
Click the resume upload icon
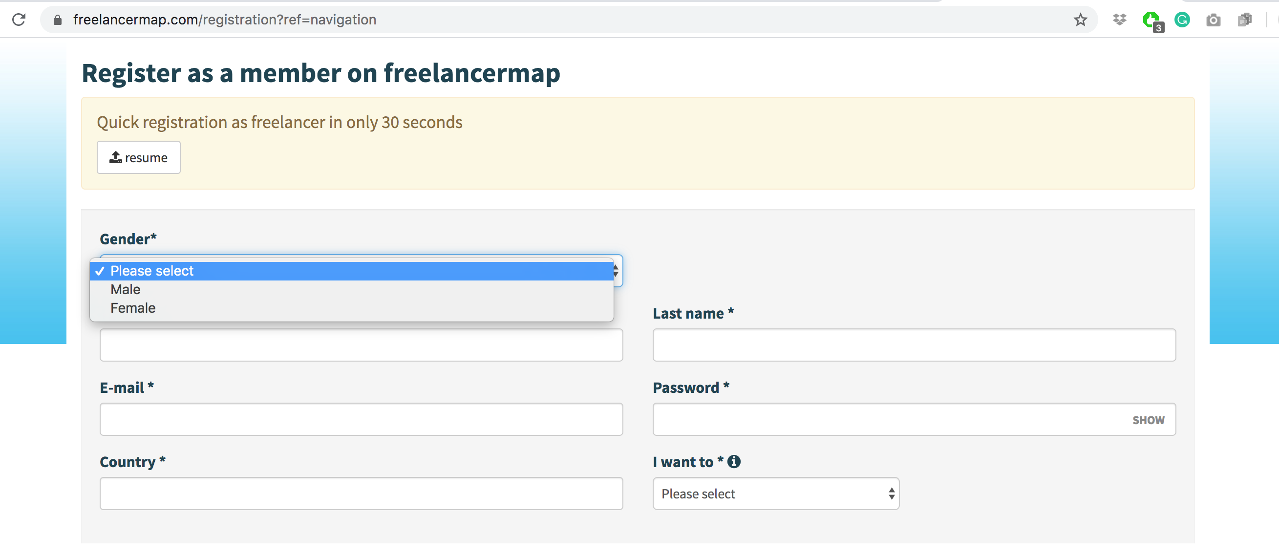(115, 157)
